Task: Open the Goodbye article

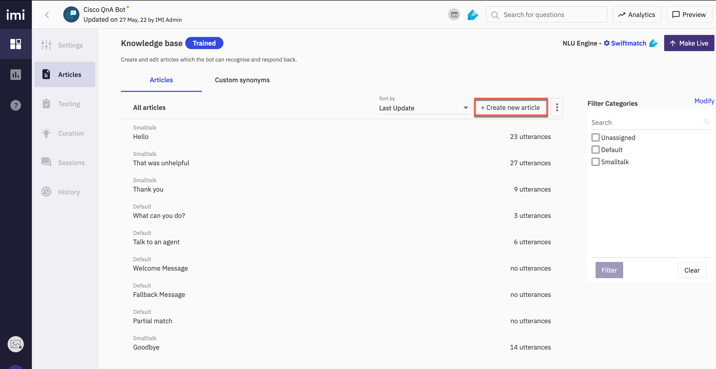Action: pyautogui.click(x=342, y=343)
